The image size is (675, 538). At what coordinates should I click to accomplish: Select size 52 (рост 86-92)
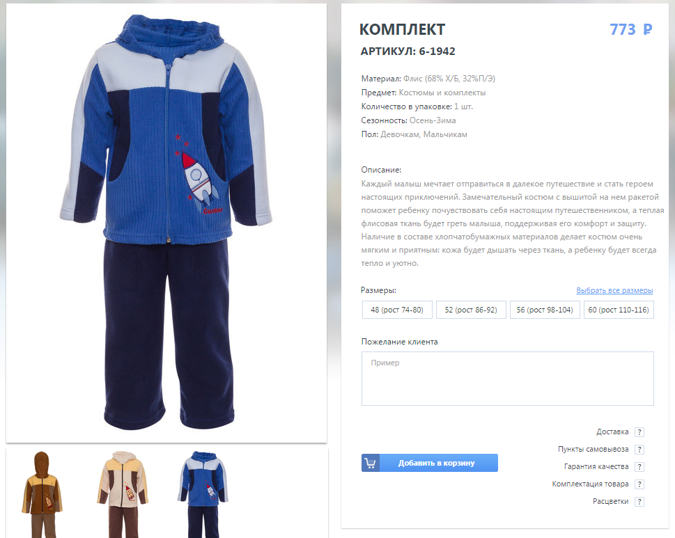point(471,310)
